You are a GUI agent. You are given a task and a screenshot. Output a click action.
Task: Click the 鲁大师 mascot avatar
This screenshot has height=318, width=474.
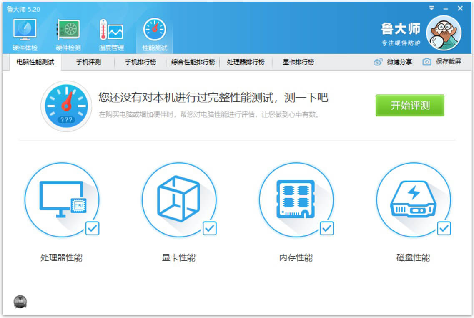click(444, 33)
